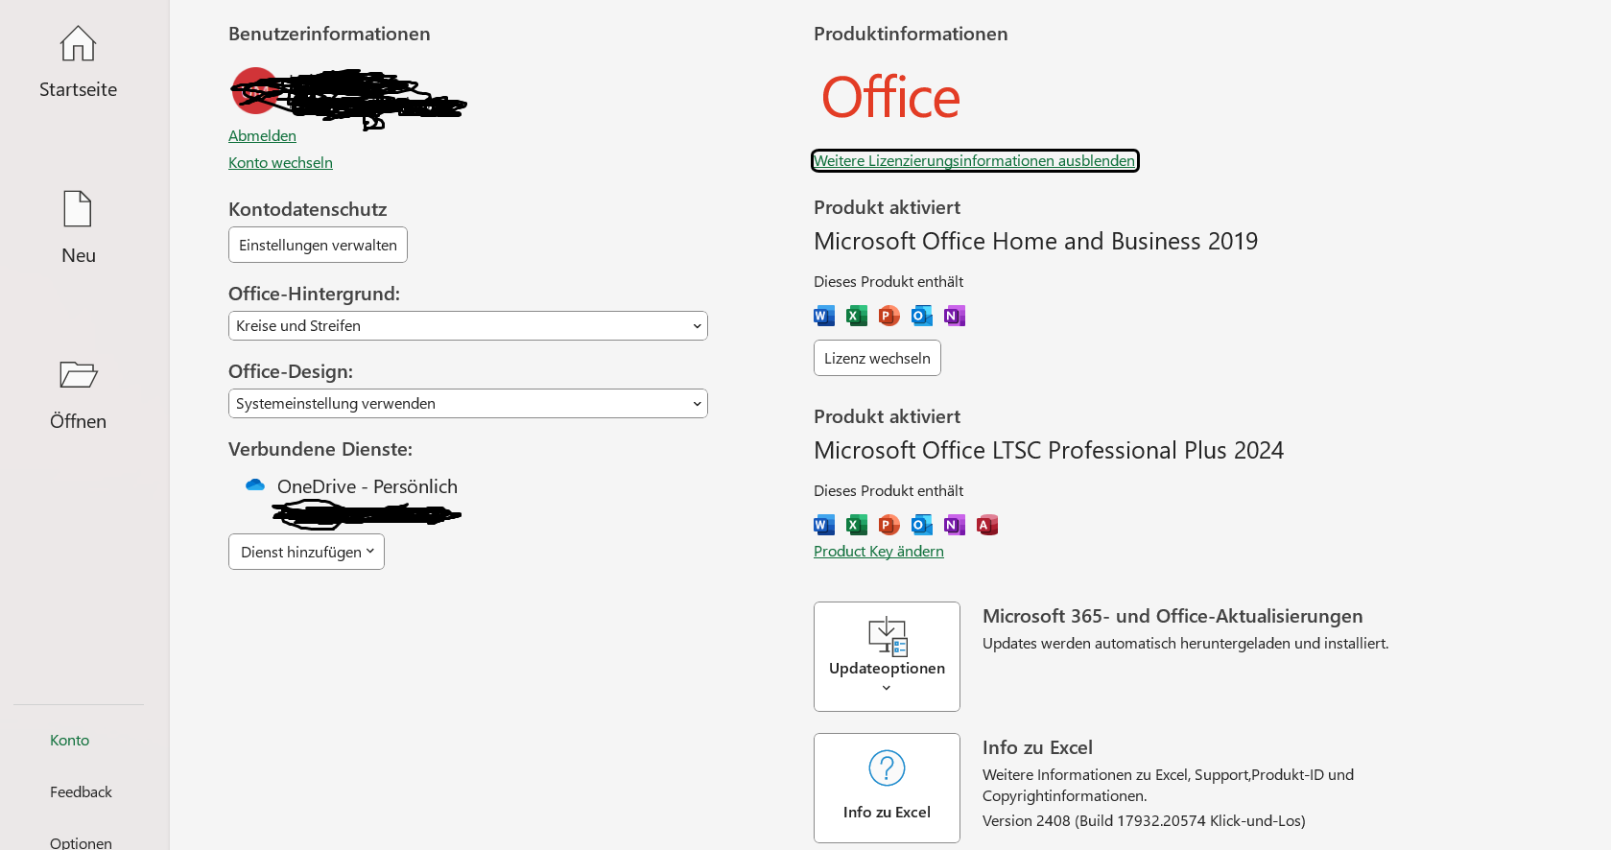
Task: Open Optionen in the sidebar
Action: [81, 842]
